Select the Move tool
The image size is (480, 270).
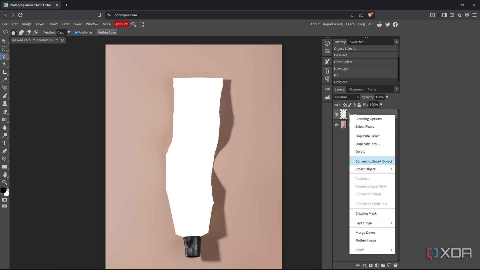[x=5, y=41]
